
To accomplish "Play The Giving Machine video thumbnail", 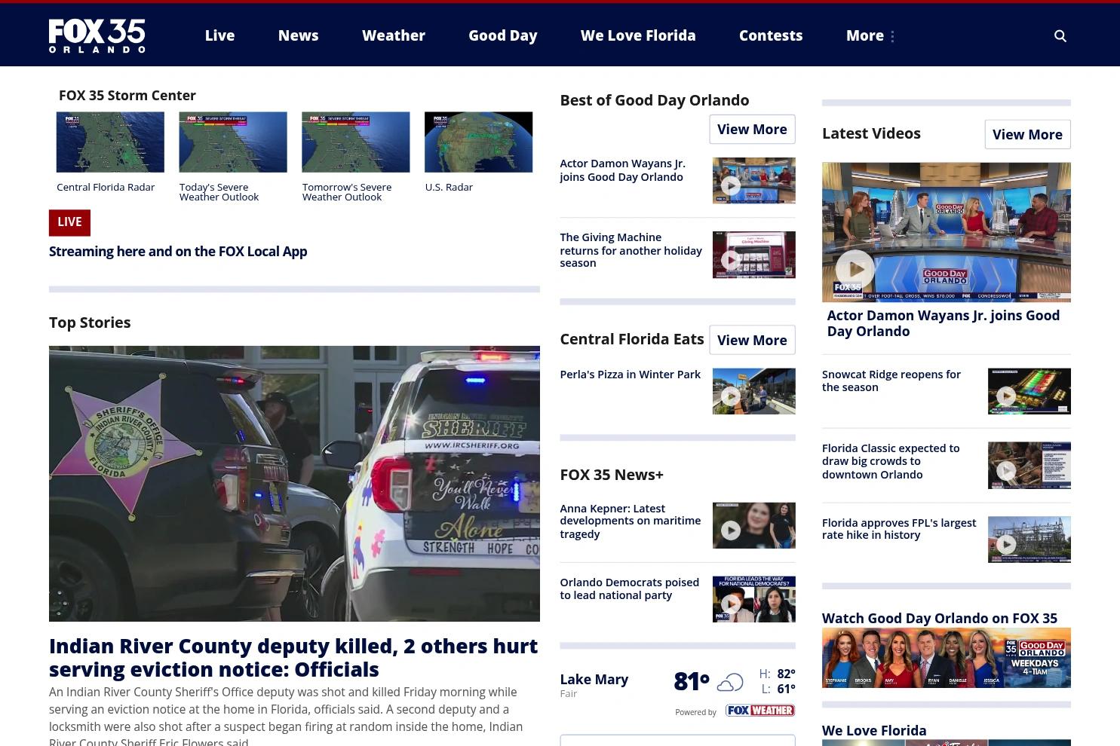I will point(753,255).
